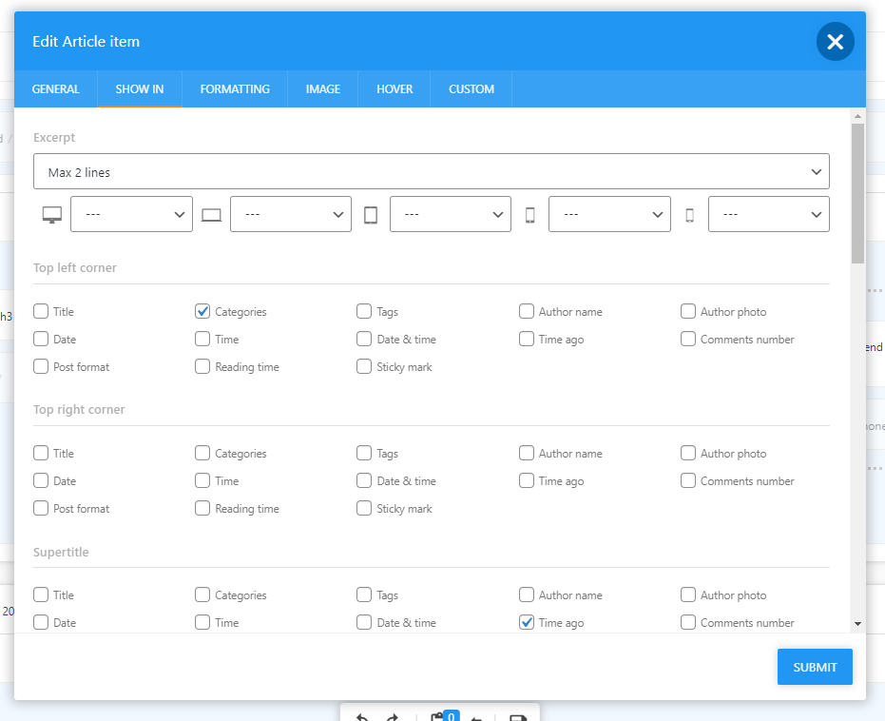This screenshot has width=885, height=721.
Task: Redo the change in bottom toolbar
Action: 392,717
